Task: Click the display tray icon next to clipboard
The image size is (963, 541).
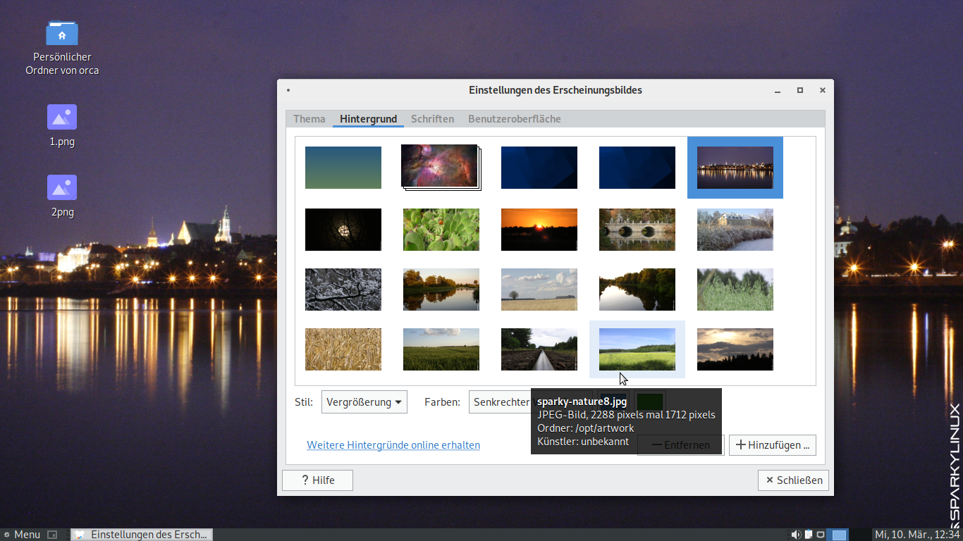Action: click(x=821, y=535)
